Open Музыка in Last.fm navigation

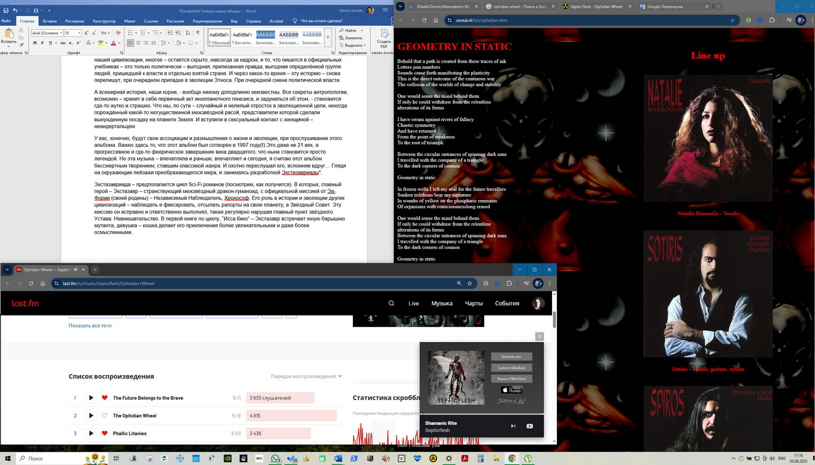click(442, 303)
